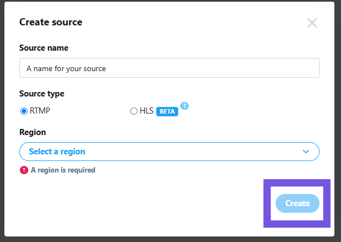
Task: Click the RTMP label text
Action: [x=41, y=111]
